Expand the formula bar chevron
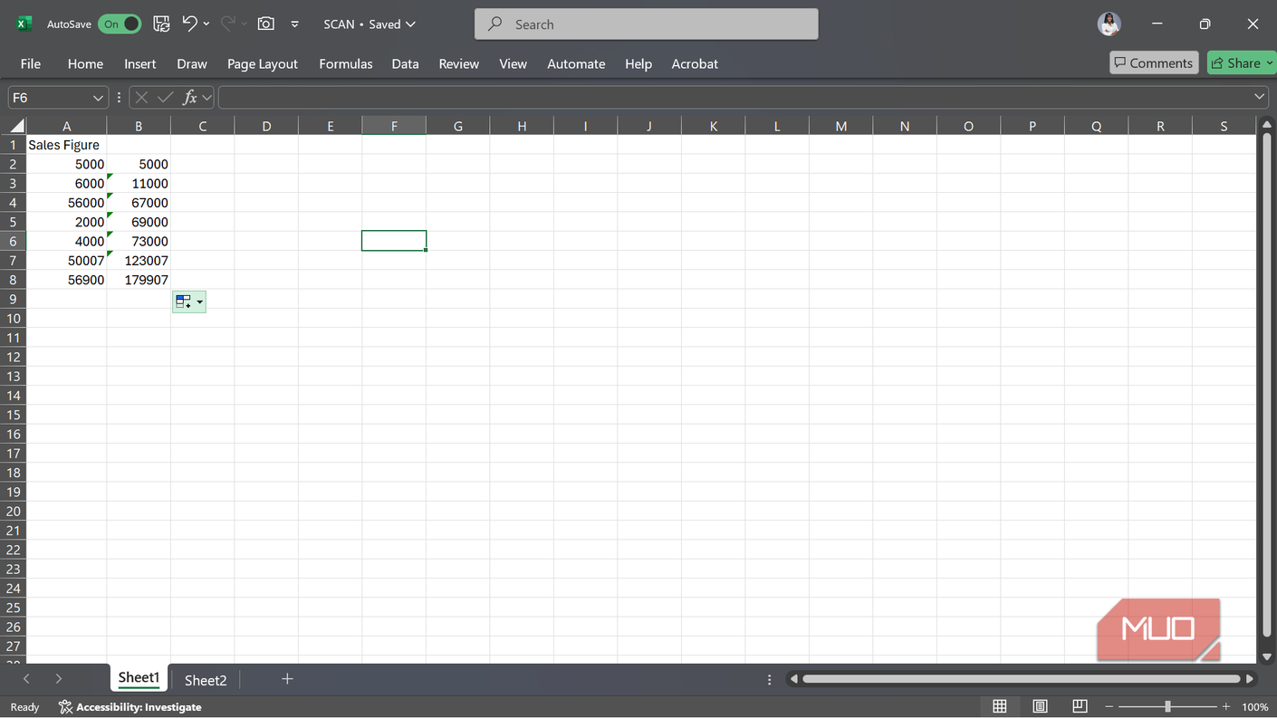Image resolution: width=1277 pixels, height=718 pixels. (1259, 97)
